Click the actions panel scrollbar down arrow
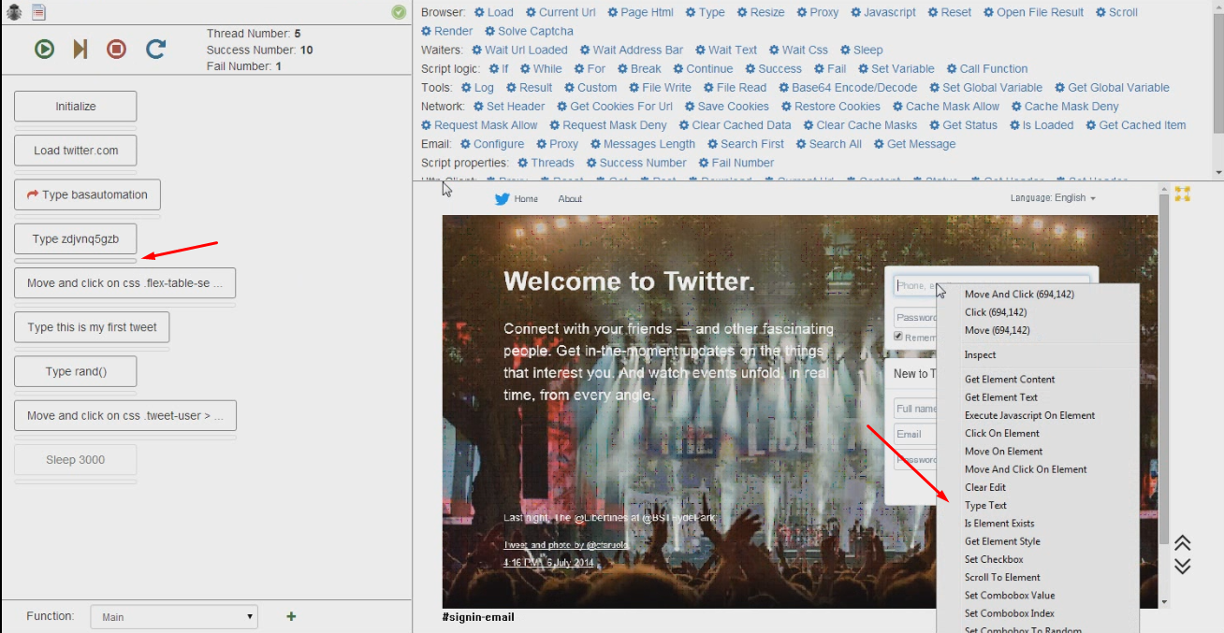Image resolution: width=1224 pixels, height=633 pixels. pyautogui.click(x=1217, y=173)
